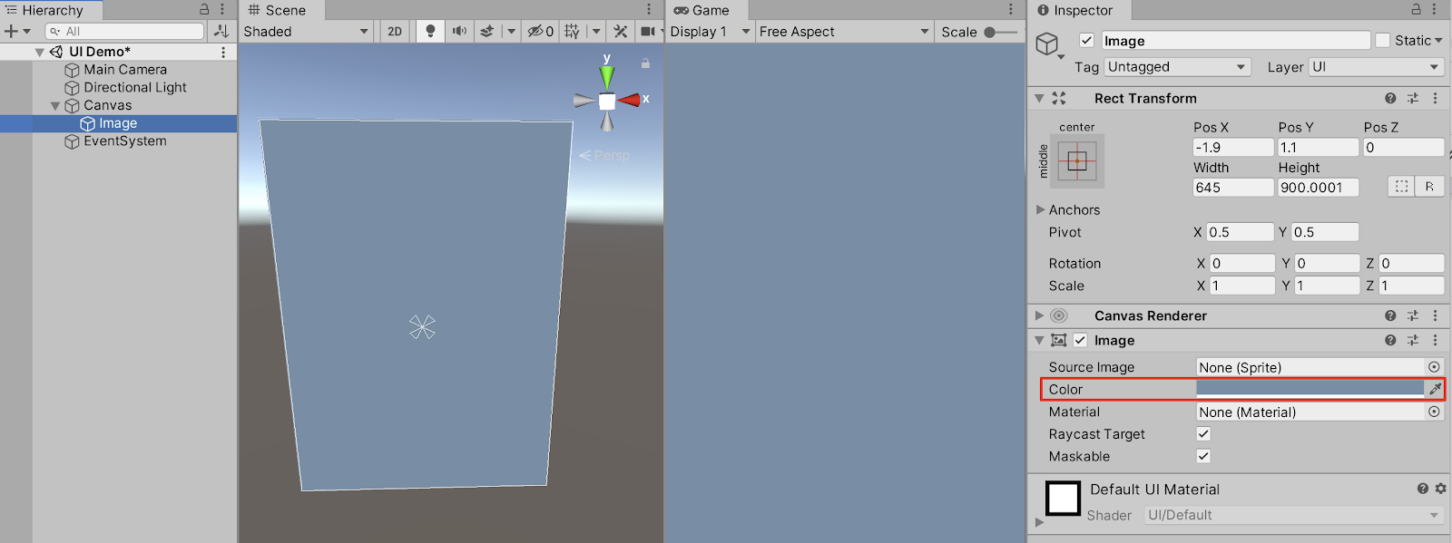Click the Hierarchy search-by-type icon
This screenshot has height=543, width=1452.
click(x=221, y=31)
